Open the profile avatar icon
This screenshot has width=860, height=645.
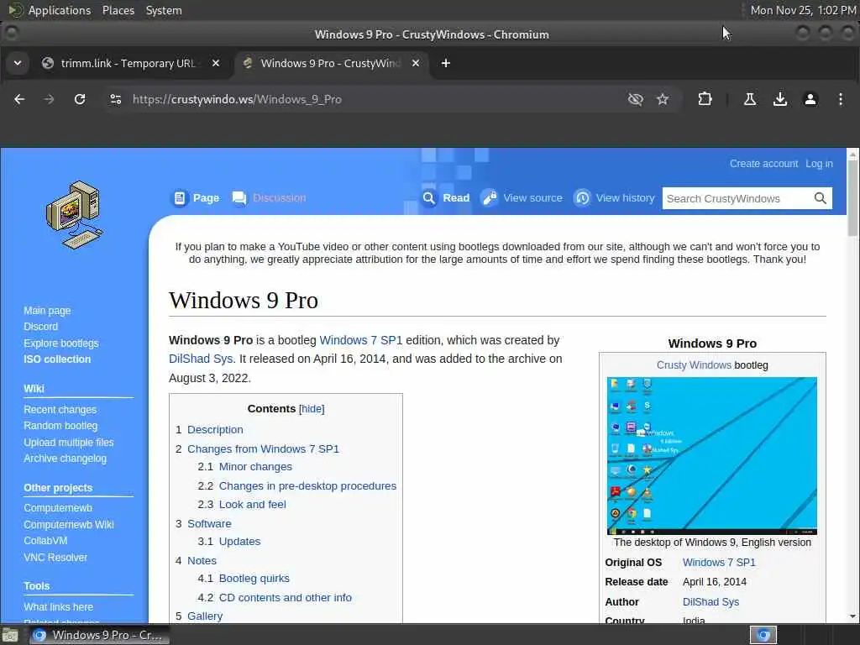810,99
